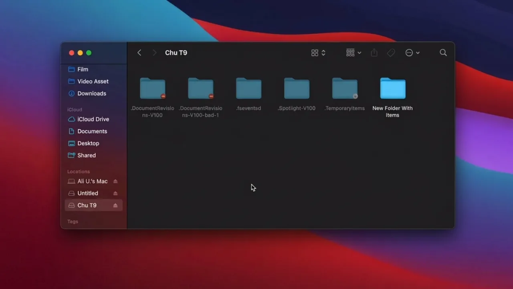Click the iCloud sidebar section header
Viewport: 513px width, 289px height.
pos(75,110)
